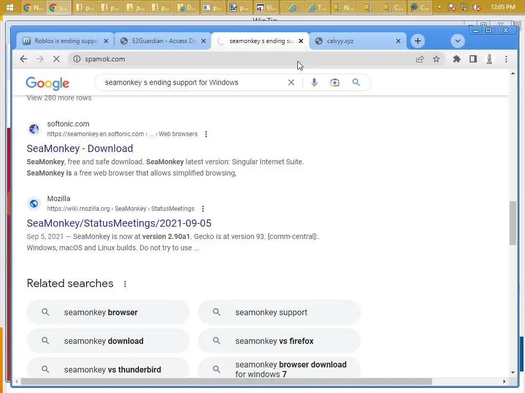Open the SeaMonkey - Download result
525x393 pixels.
[79, 148]
